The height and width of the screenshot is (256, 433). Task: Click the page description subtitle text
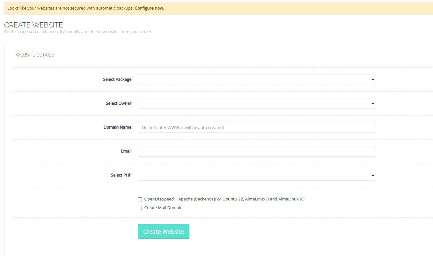click(78, 32)
